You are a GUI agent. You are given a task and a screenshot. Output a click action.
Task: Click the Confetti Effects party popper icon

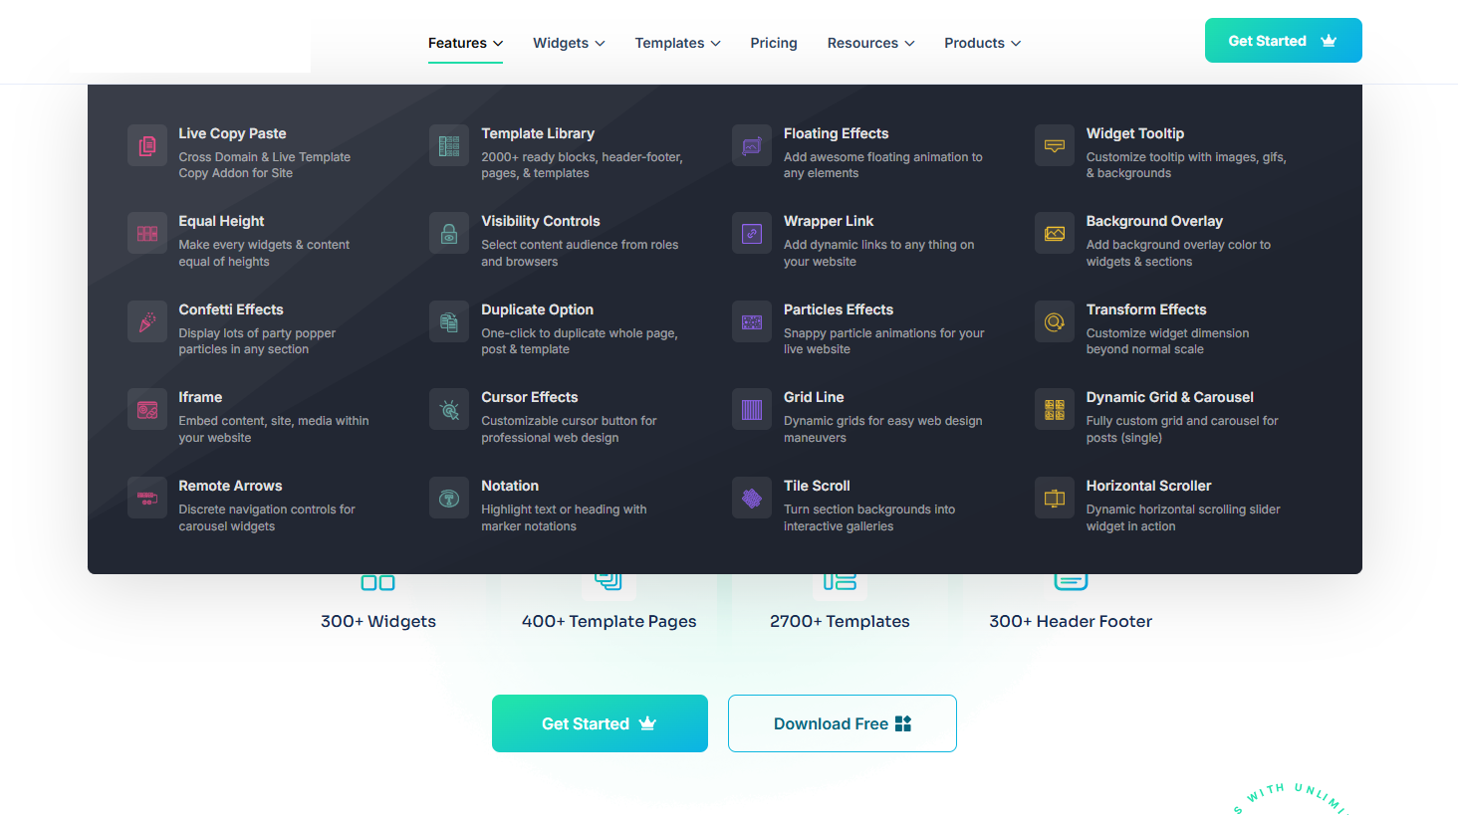[x=147, y=321]
